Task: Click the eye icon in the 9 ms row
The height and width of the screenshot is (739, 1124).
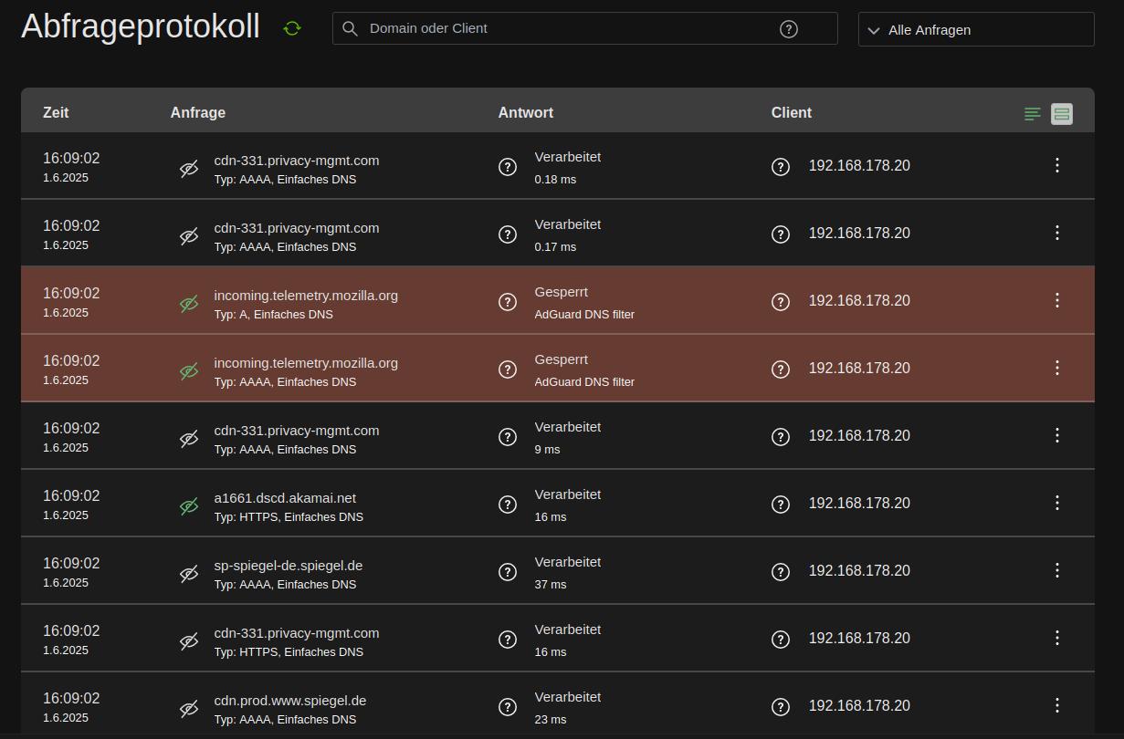Action: 189,439
